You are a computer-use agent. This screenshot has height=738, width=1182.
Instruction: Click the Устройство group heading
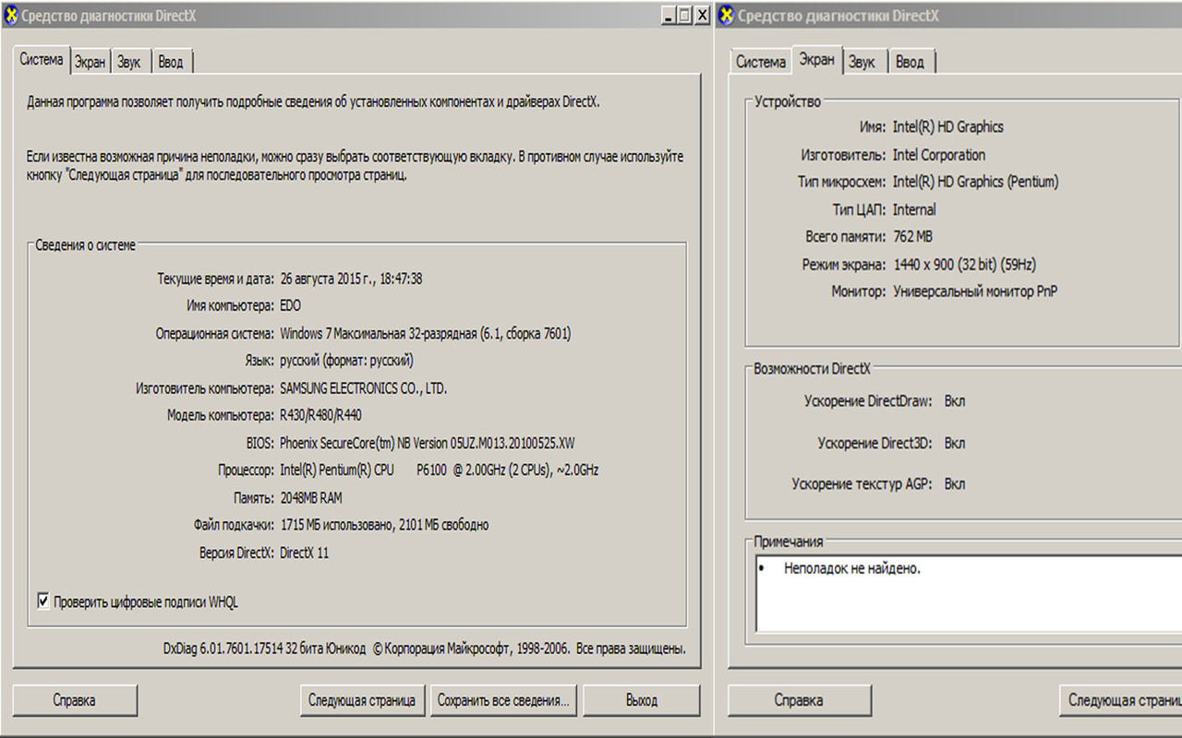tap(787, 101)
